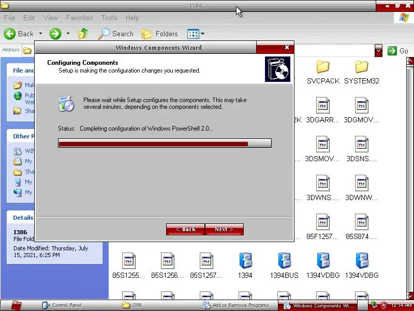This screenshot has height=311, width=414.
Task: Select the 1394 cabinet file
Action: tap(245, 261)
